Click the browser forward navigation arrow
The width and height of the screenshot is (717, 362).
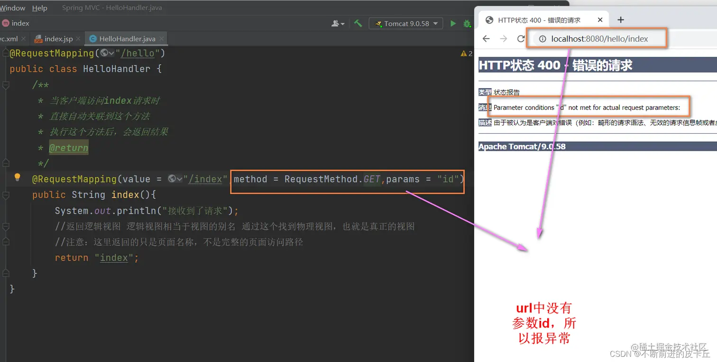pyautogui.click(x=503, y=38)
